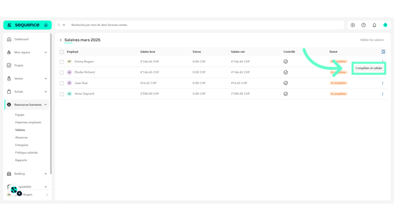The height and width of the screenshot is (221, 394).
Task: Open the Politique salariale submenu item
Action: pos(26,152)
